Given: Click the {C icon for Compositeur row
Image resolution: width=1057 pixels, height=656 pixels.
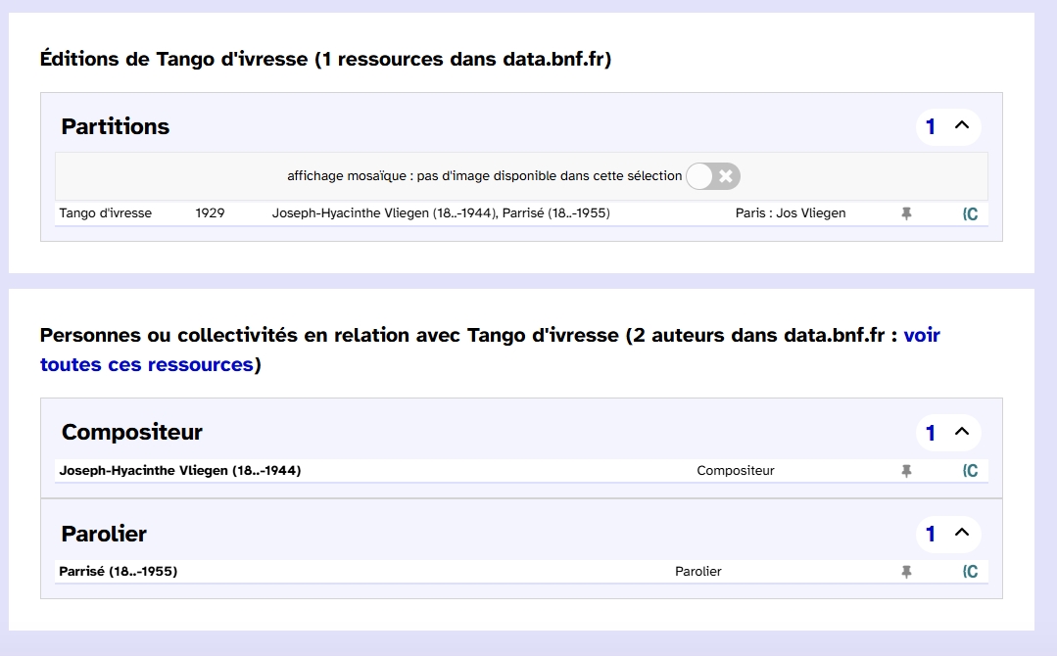Looking at the screenshot, I should (x=970, y=471).
